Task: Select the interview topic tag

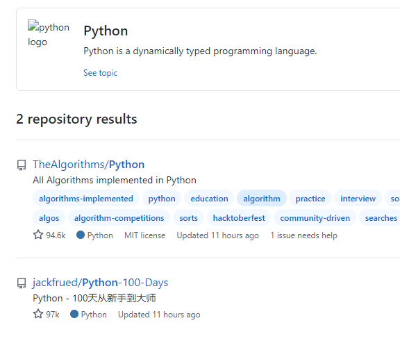Action: click(x=358, y=199)
